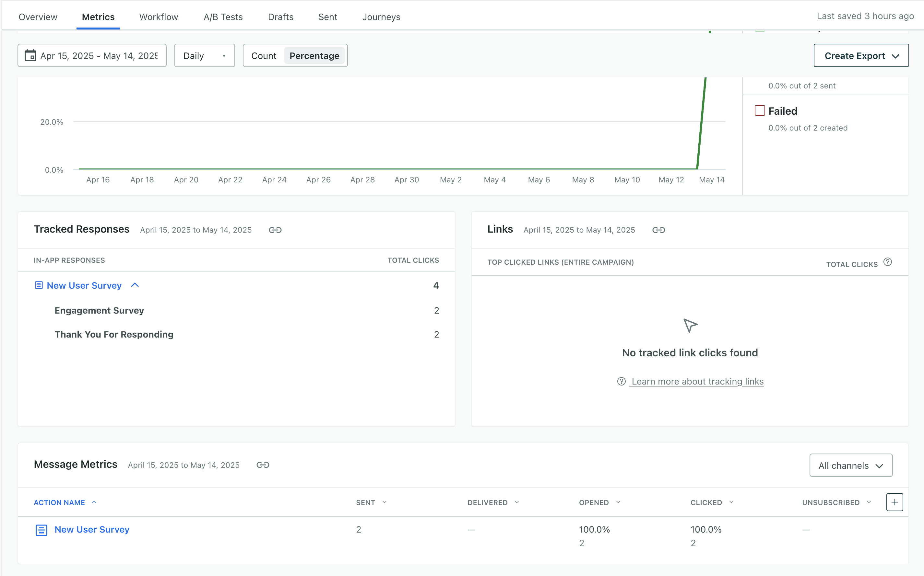Open the All channels dropdown
This screenshot has width=924, height=576.
coord(850,465)
